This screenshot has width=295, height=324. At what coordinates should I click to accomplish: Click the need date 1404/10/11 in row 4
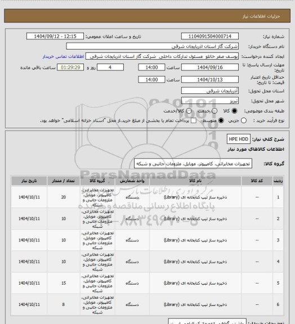29,262
